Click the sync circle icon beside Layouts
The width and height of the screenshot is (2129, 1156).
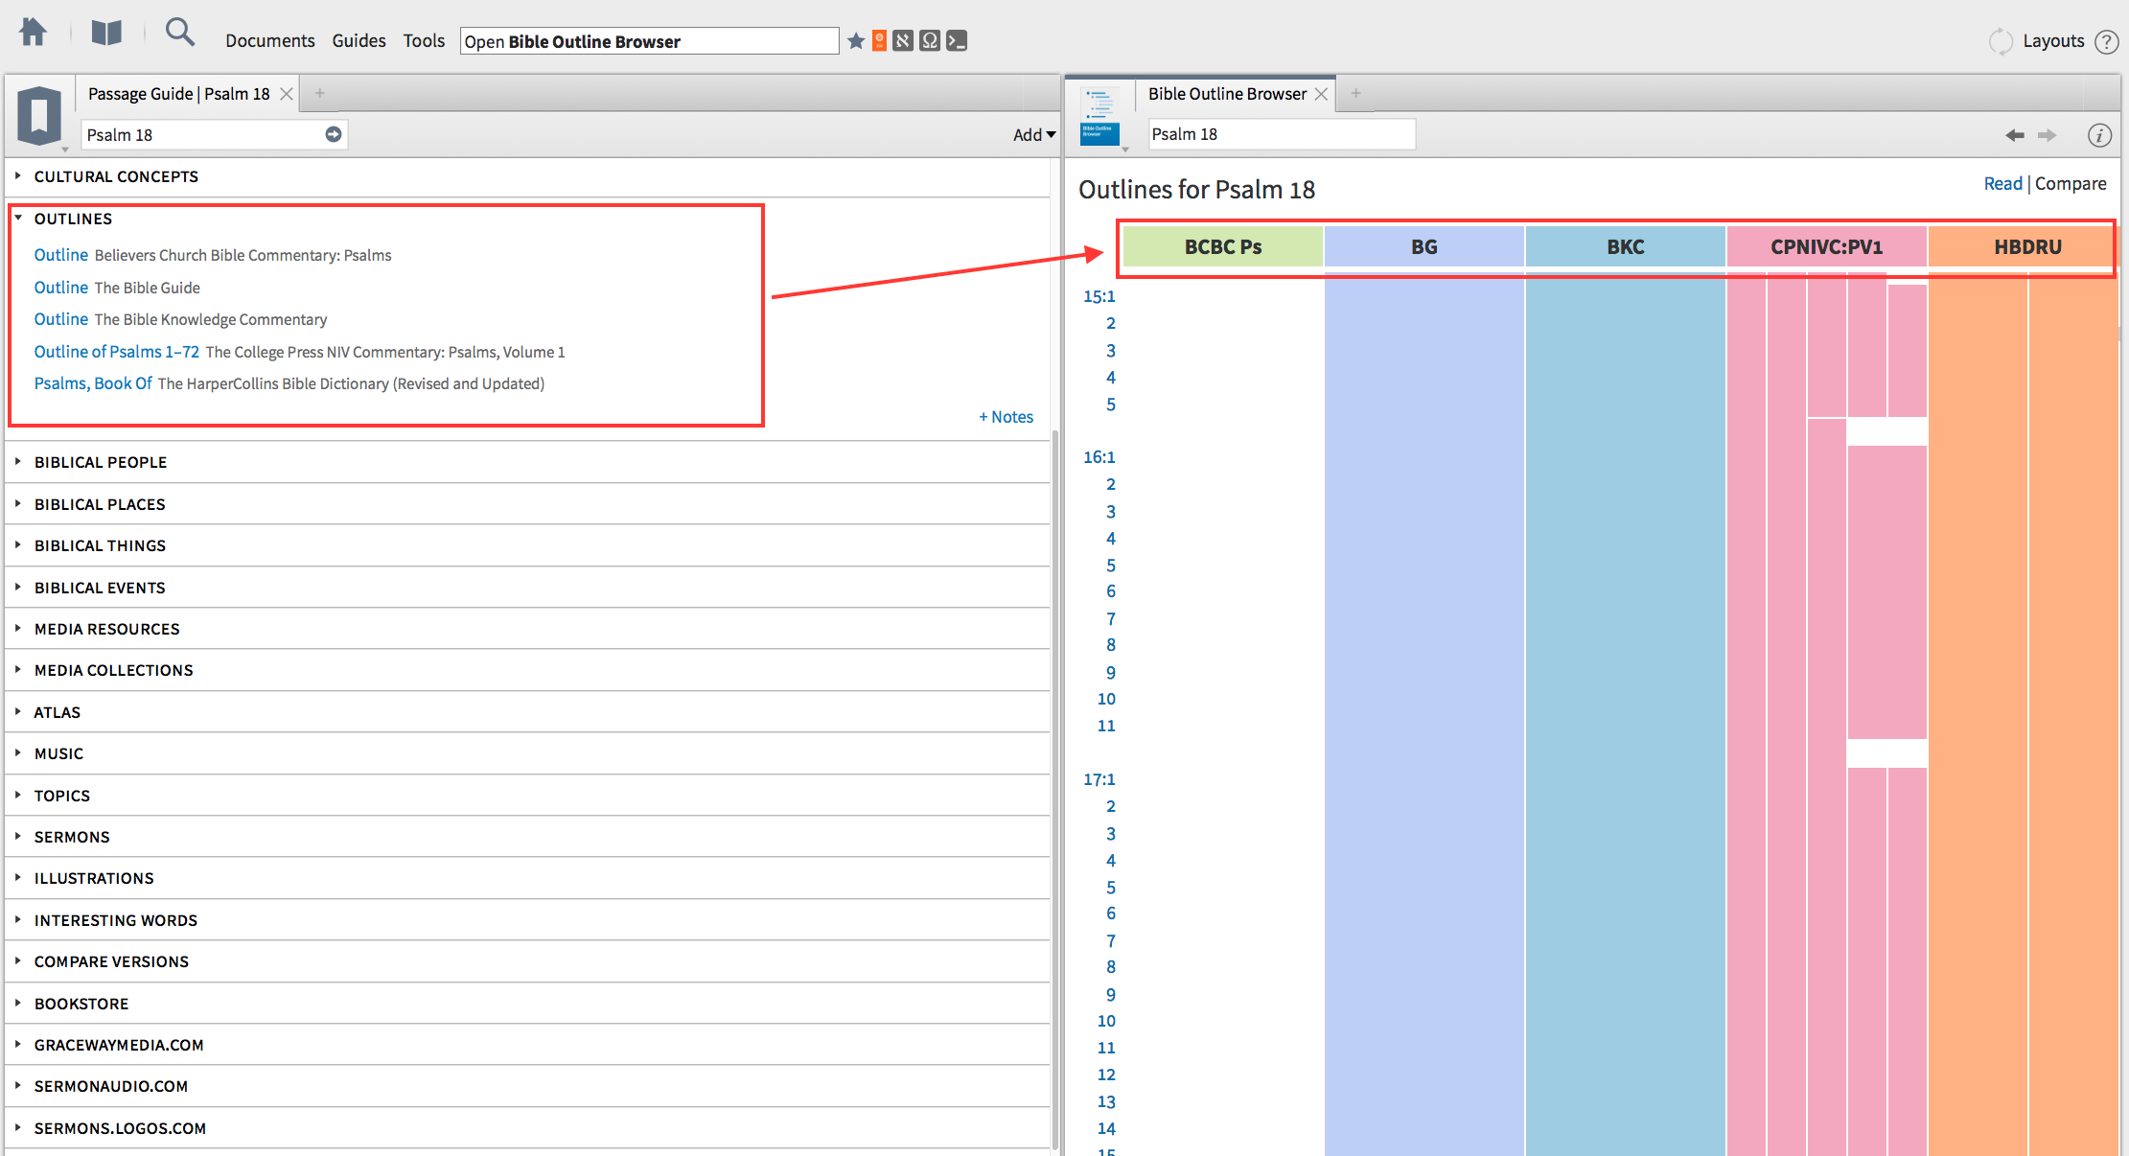tap(2001, 41)
